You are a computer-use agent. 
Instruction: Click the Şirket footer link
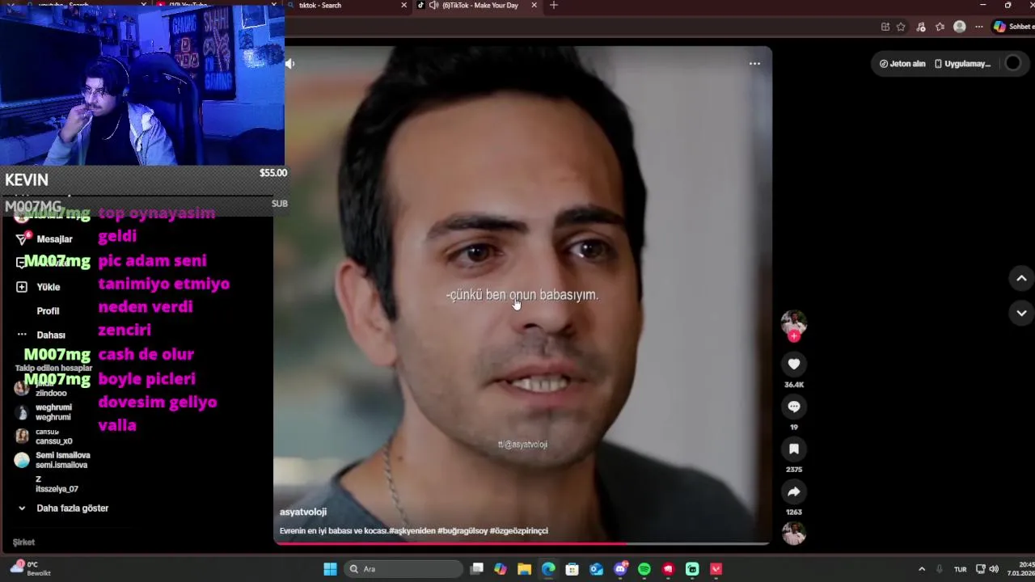click(x=23, y=542)
